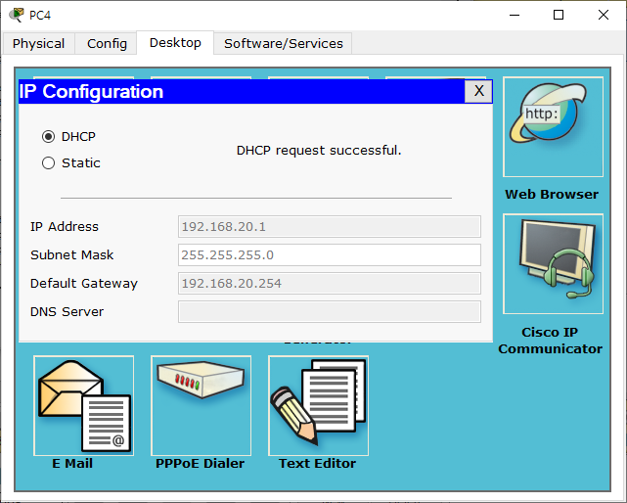Click the IP Configuration title bar

click(242, 91)
